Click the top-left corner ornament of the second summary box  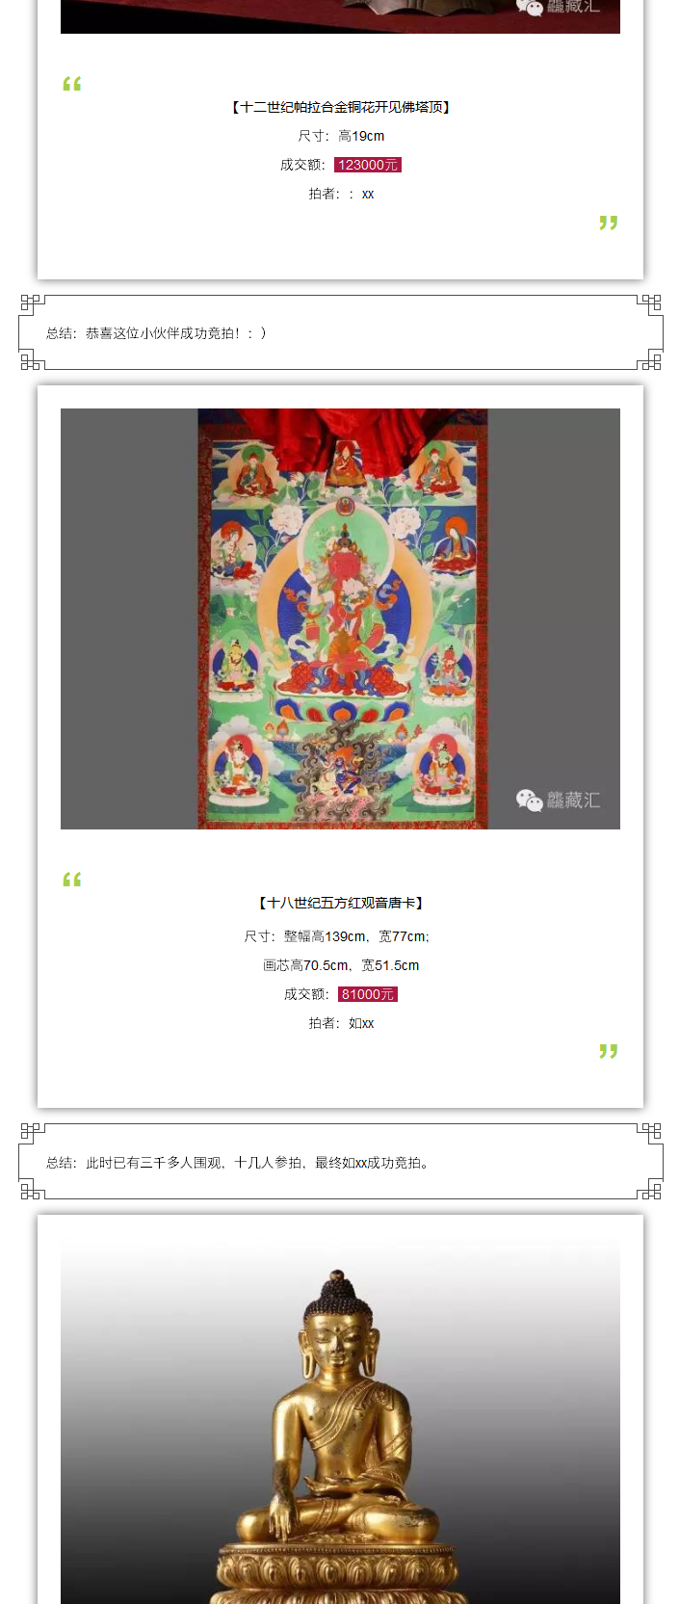pyautogui.click(x=32, y=1133)
